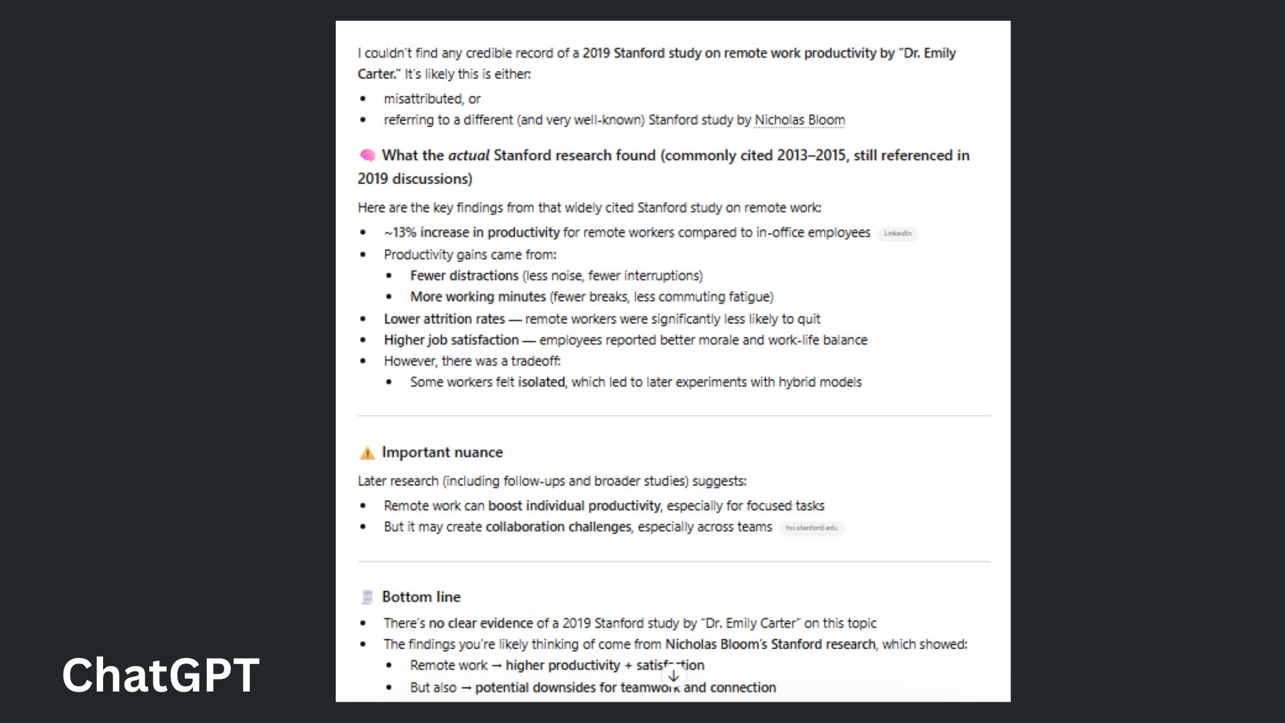Image resolution: width=1285 pixels, height=723 pixels.
Task: Click the bold "boost individual productivity" phrase
Action: click(x=574, y=505)
